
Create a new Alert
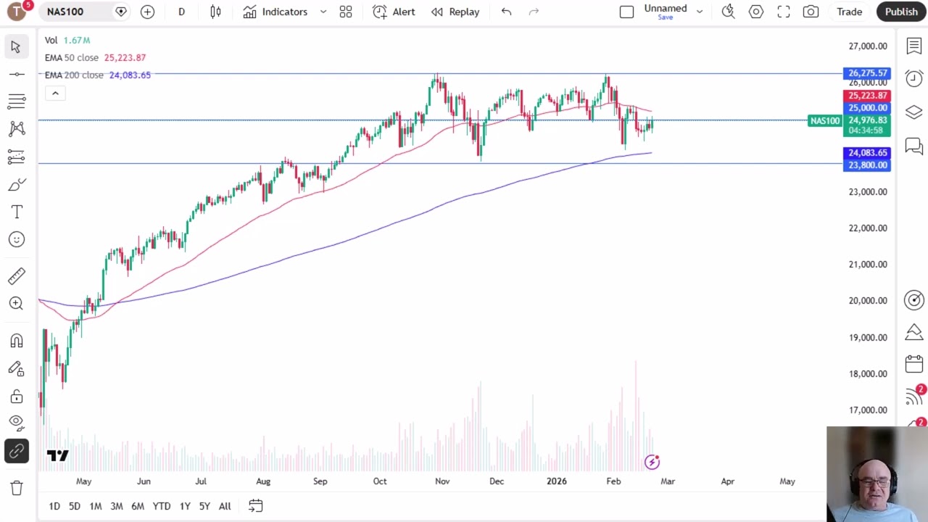click(394, 12)
